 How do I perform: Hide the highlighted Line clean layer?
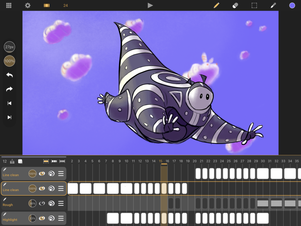[42, 189]
